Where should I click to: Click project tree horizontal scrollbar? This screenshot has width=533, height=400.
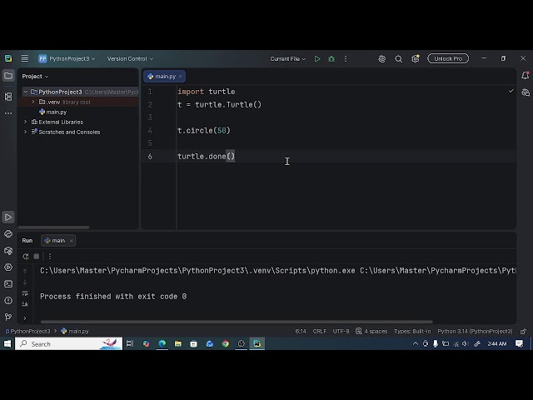pyautogui.click(x=53, y=227)
